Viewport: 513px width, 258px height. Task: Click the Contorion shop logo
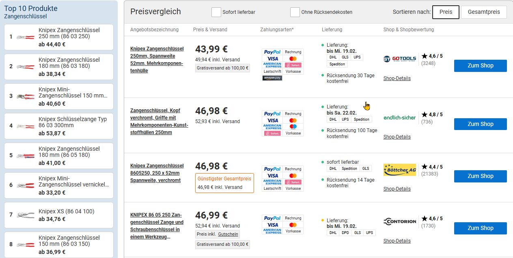click(x=400, y=221)
